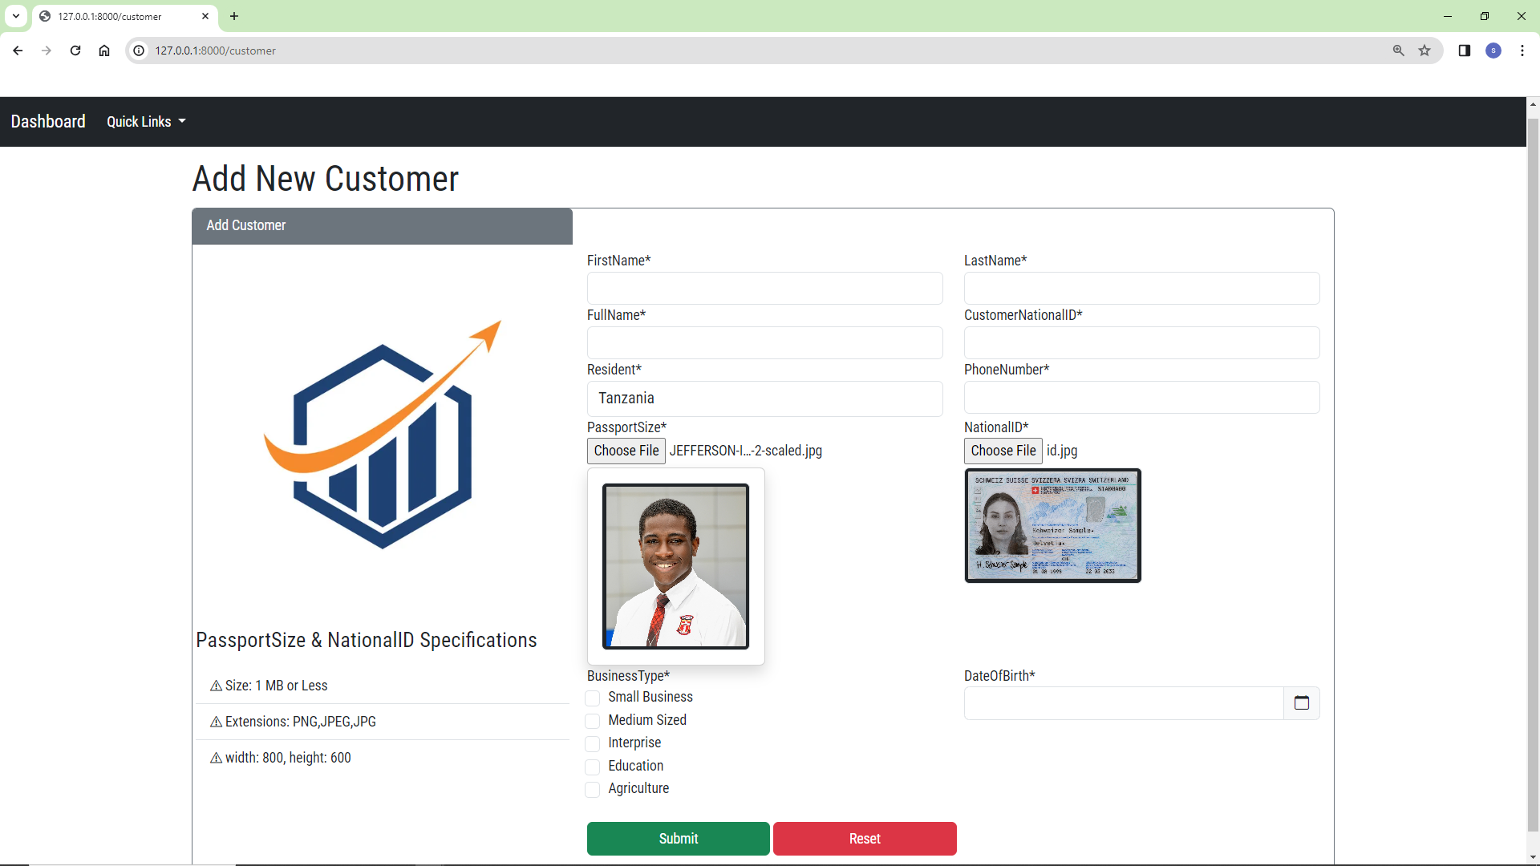Click the passport photo preview thumbnail
The height and width of the screenshot is (866, 1540).
click(675, 566)
